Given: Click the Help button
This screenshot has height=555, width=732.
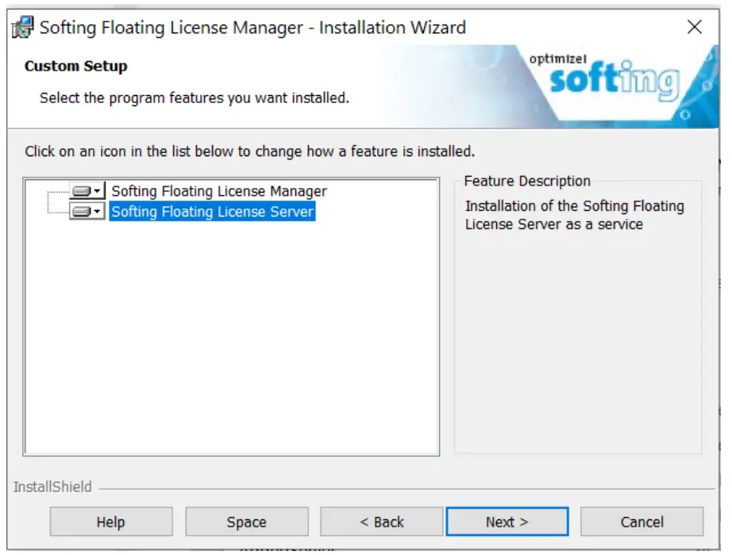Looking at the screenshot, I should click(x=111, y=522).
